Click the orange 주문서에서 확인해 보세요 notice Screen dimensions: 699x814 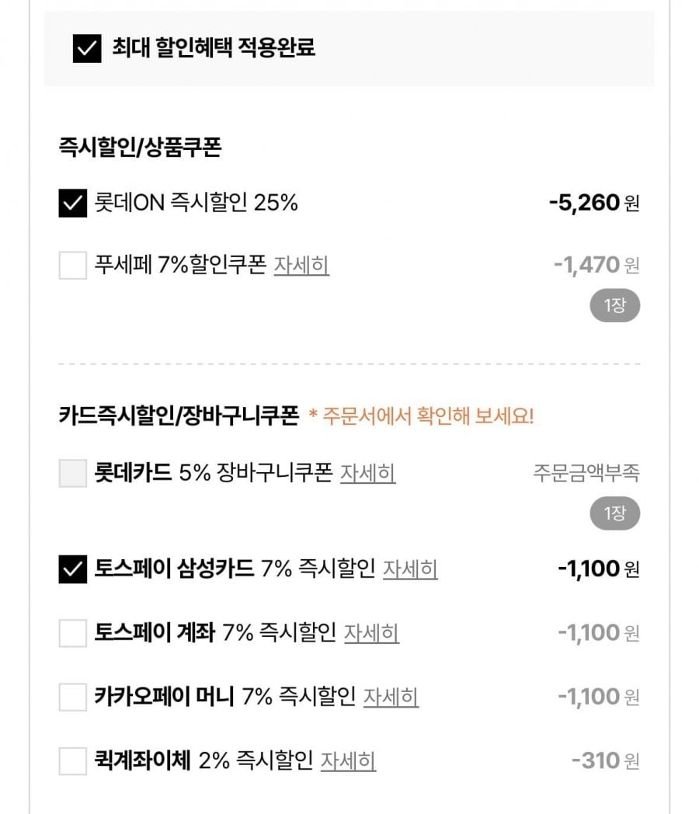click(x=421, y=416)
